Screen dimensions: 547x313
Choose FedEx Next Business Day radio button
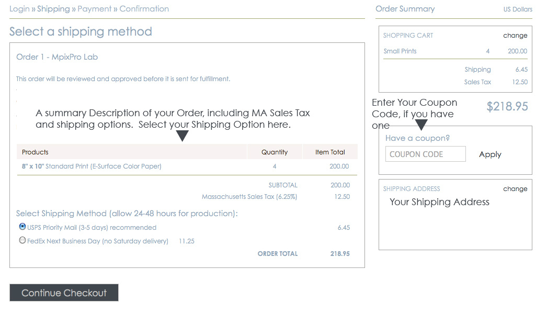[22, 240]
